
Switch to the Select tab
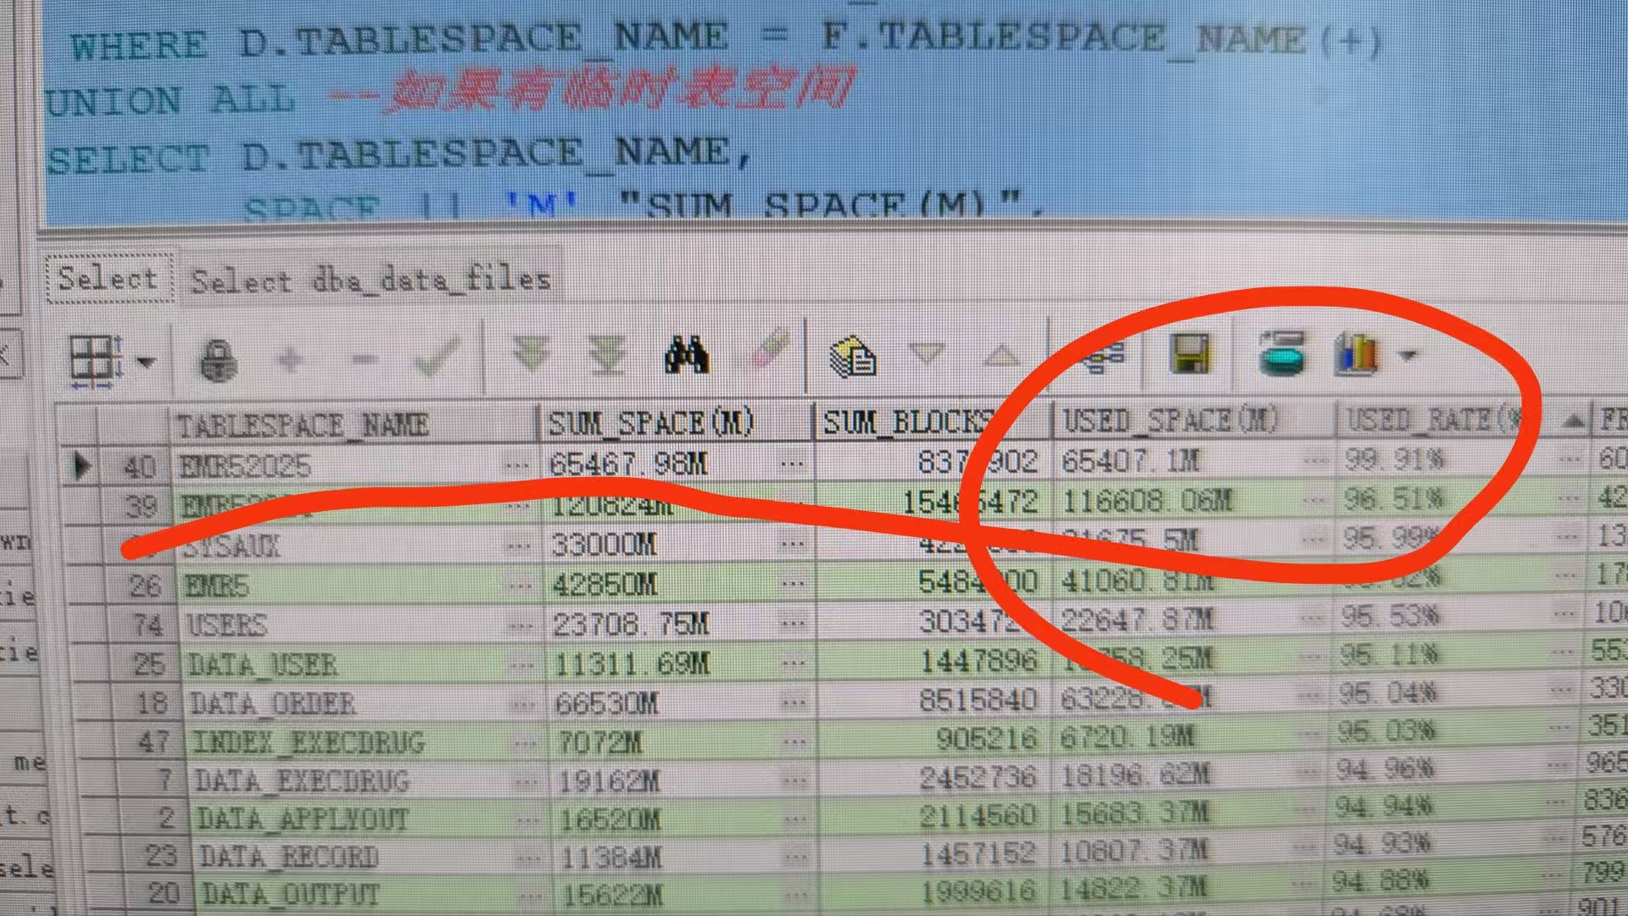tap(108, 278)
